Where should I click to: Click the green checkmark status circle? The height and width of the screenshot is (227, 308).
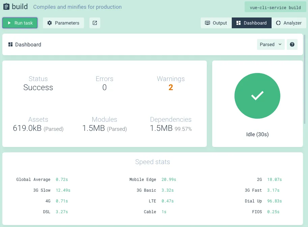coord(257,96)
